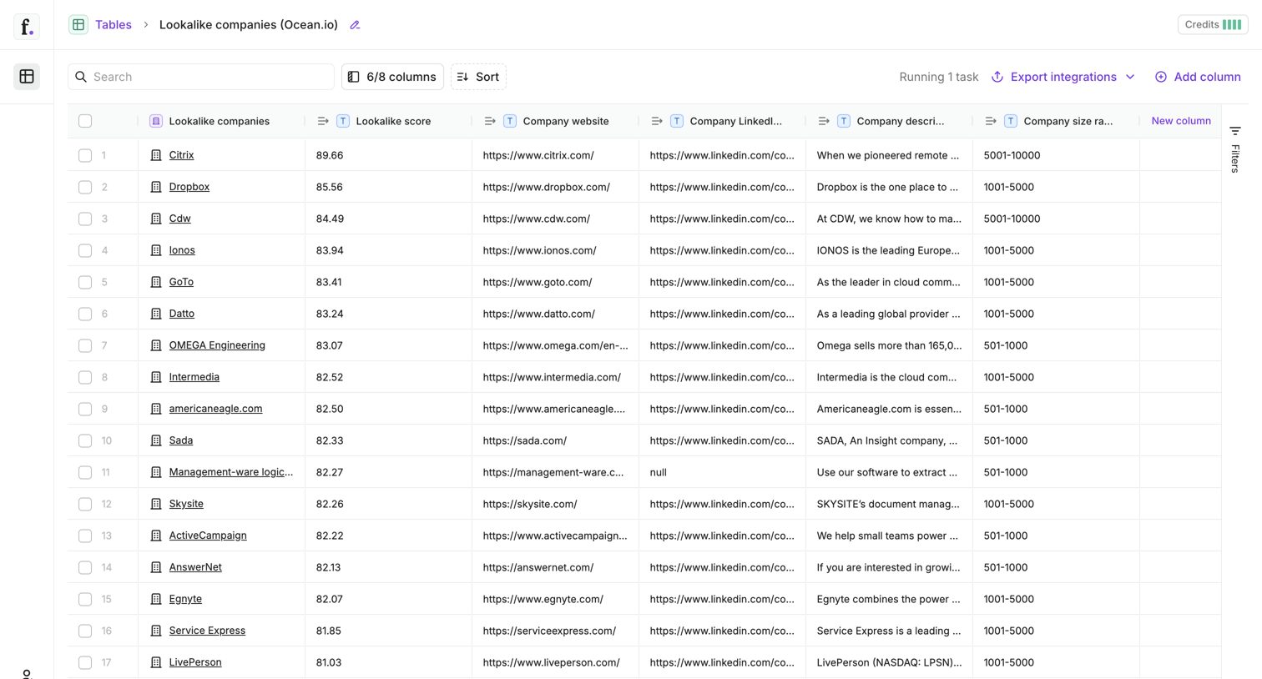Open the Company description column header menu
1262x679 pixels.
pyautogui.click(x=890, y=121)
